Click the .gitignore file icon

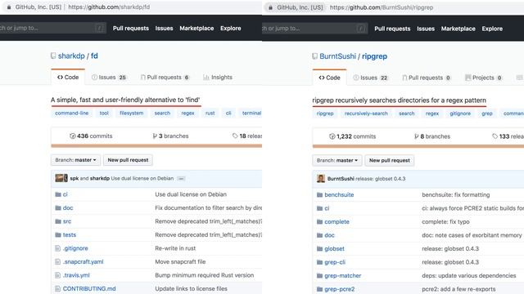click(58, 248)
